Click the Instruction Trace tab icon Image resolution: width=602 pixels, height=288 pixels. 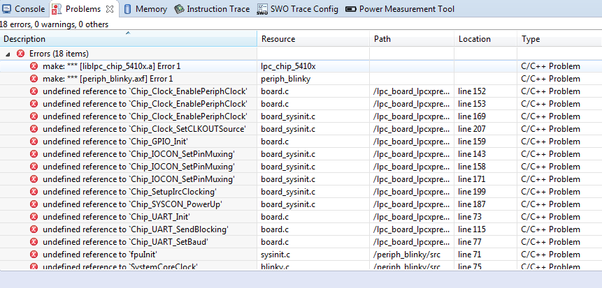[x=180, y=10]
